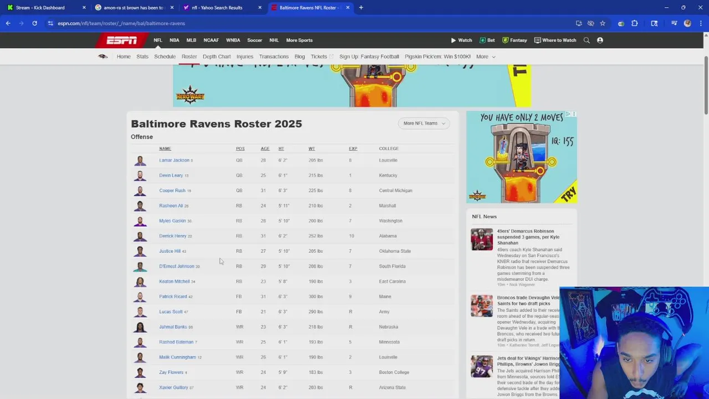The width and height of the screenshot is (709, 399).
Task: Open the Tickets external link
Action: [322, 57]
